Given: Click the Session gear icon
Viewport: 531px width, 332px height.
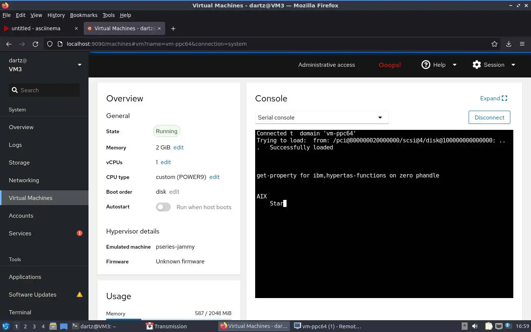Looking at the screenshot, I should point(477,65).
